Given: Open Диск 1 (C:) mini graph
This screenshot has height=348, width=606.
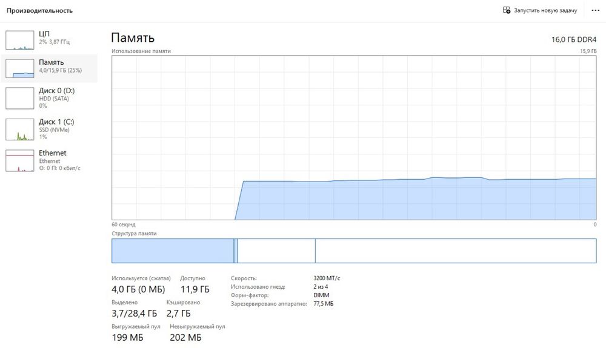Looking at the screenshot, I should click(20, 130).
